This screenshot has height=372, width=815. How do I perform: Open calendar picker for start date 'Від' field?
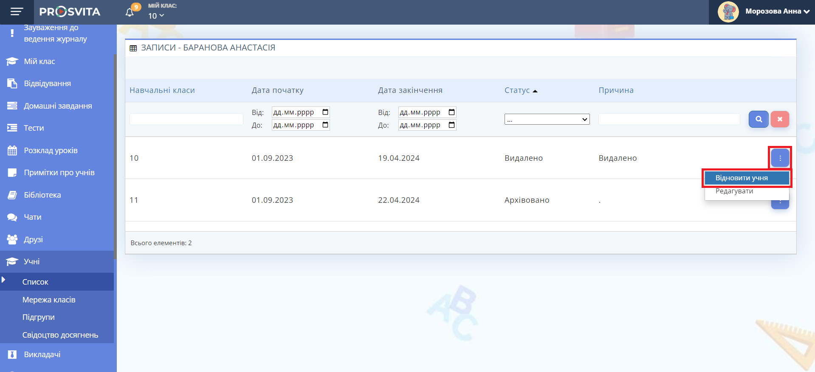coord(325,112)
